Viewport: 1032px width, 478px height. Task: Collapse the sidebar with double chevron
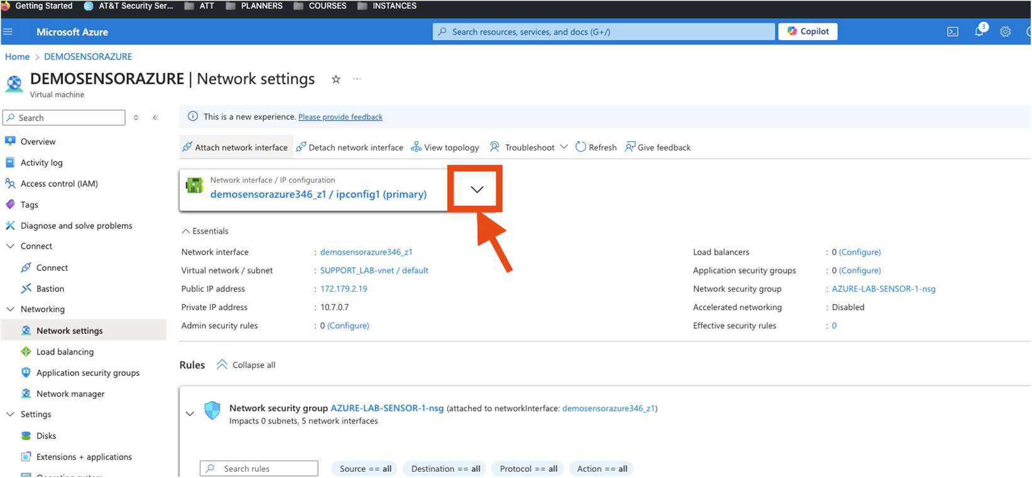155,118
